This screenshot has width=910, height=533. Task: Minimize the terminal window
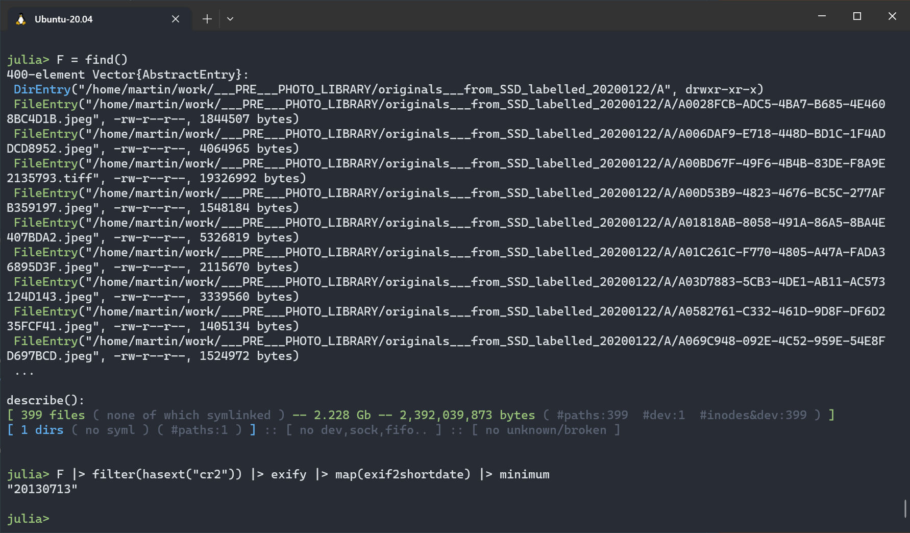822,16
